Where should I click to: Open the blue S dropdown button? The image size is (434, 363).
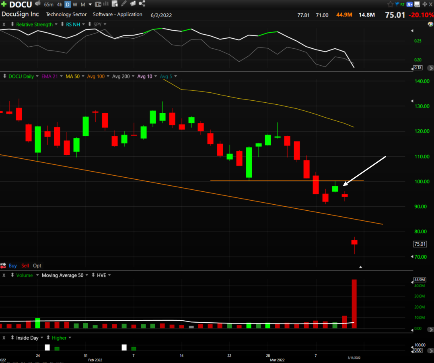[x=409, y=4]
